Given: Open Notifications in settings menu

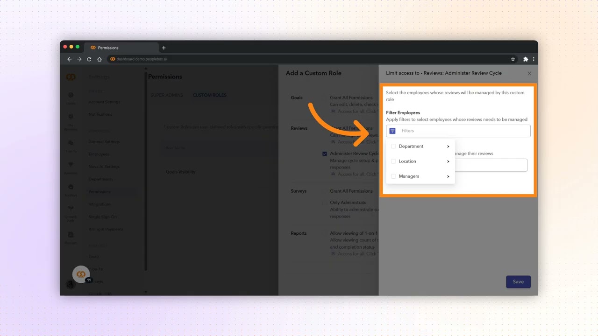Looking at the screenshot, I should (100, 114).
